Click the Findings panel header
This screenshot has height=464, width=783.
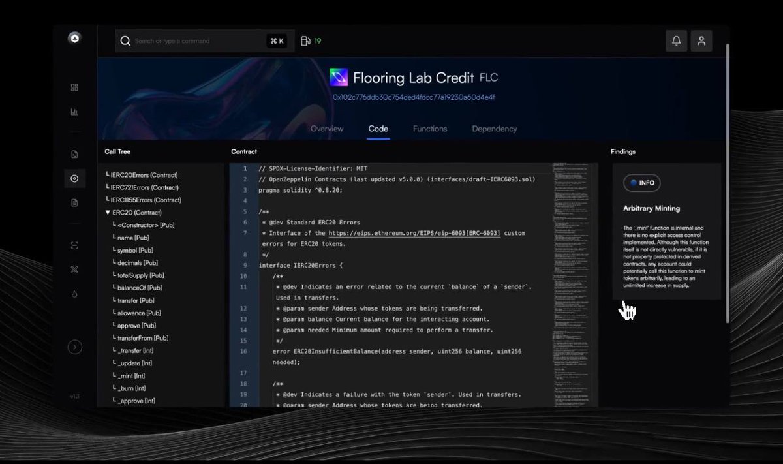tap(623, 151)
